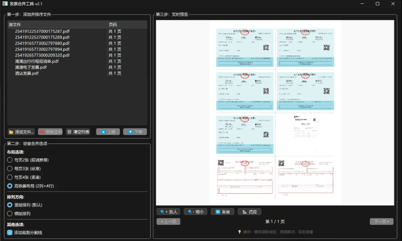
Task: Select the 每页4张 (紧凑) radio button
Action: pyautogui.click(x=10, y=177)
